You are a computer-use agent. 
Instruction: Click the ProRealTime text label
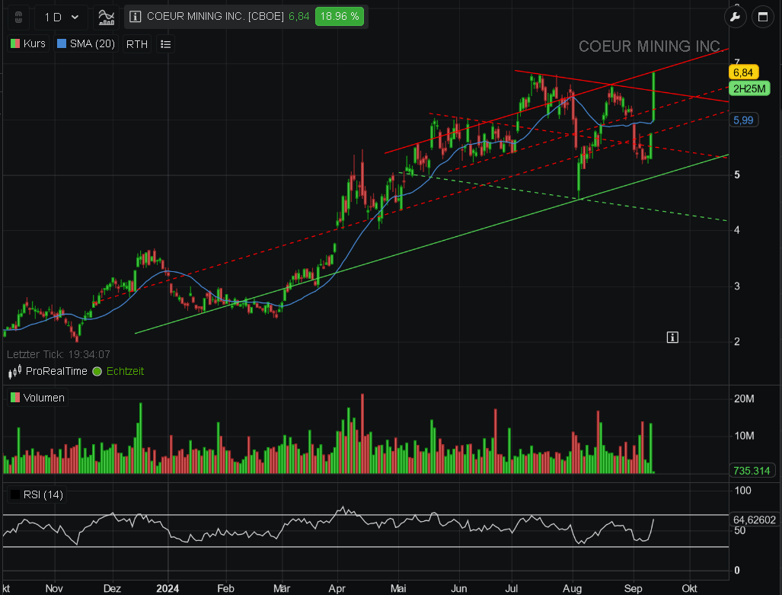click(56, 371)
